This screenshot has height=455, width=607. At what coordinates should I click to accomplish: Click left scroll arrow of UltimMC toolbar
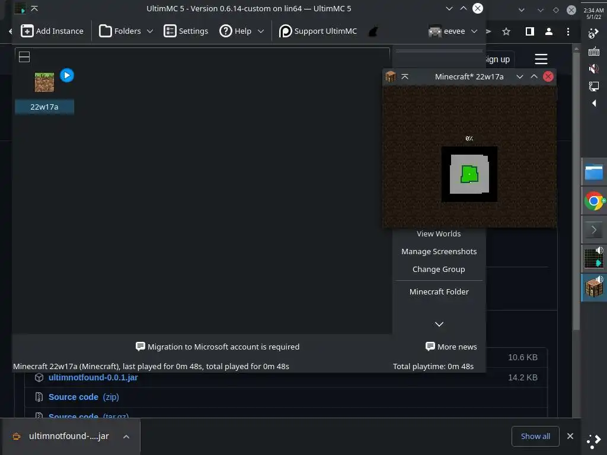point(11,31)
